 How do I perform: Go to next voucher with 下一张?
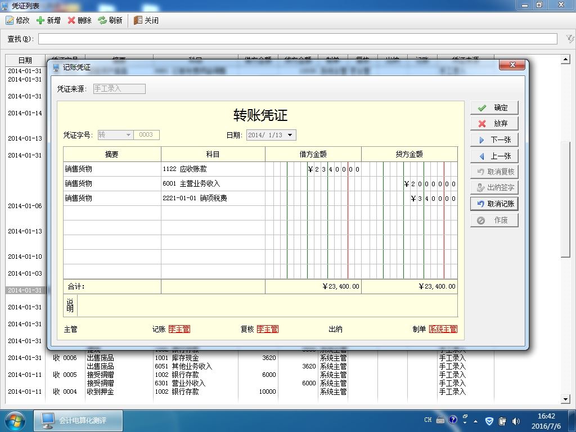click(x=494, y=139)
